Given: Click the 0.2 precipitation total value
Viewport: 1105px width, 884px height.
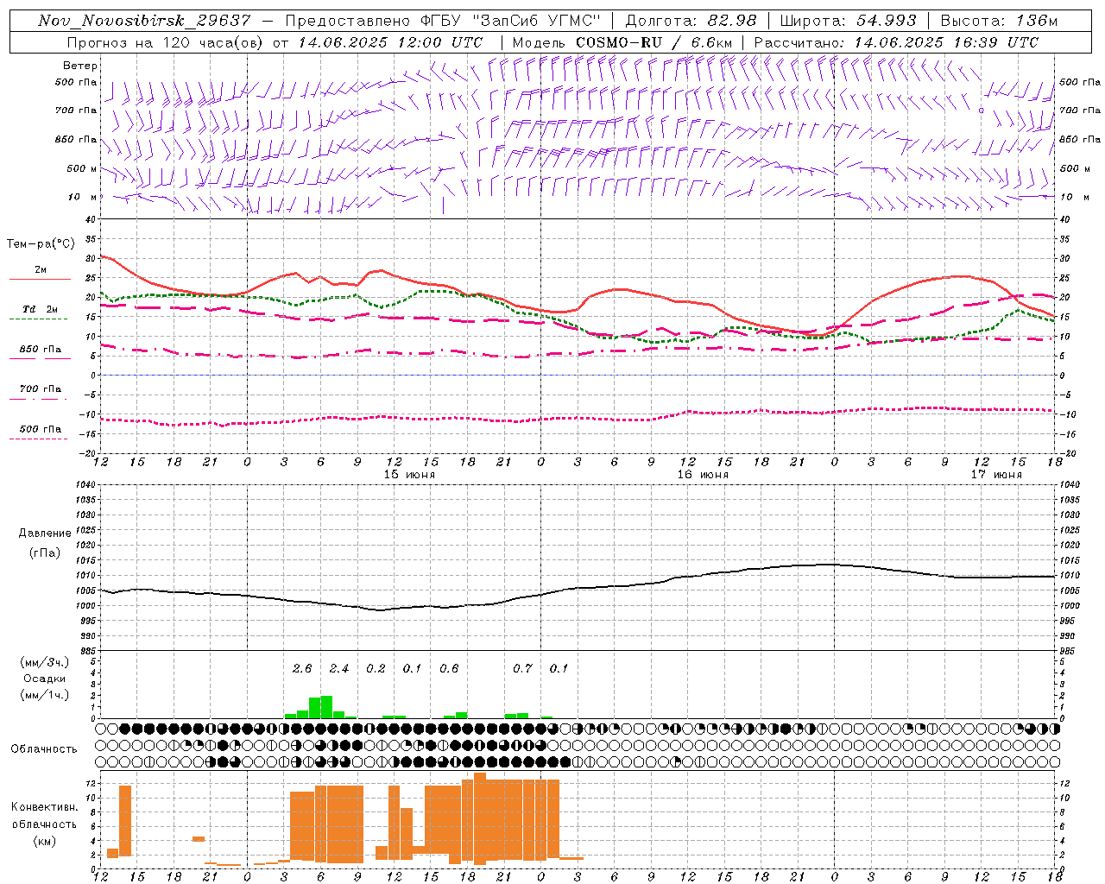Looking at the screenshot, I should pos(376,668).
